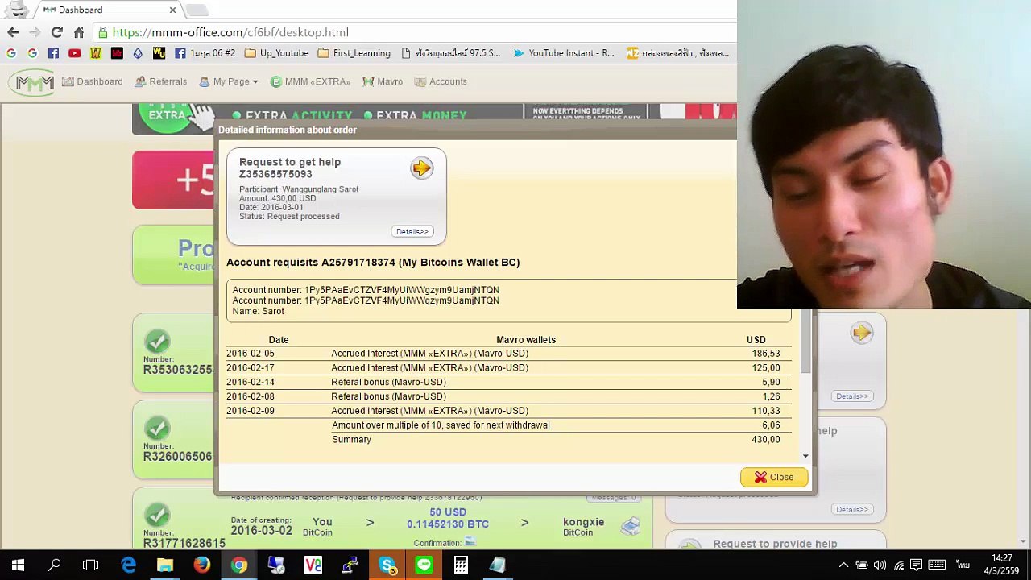
Task: Open the First_Leanning bookmark folder
Action: click(354, 53)
